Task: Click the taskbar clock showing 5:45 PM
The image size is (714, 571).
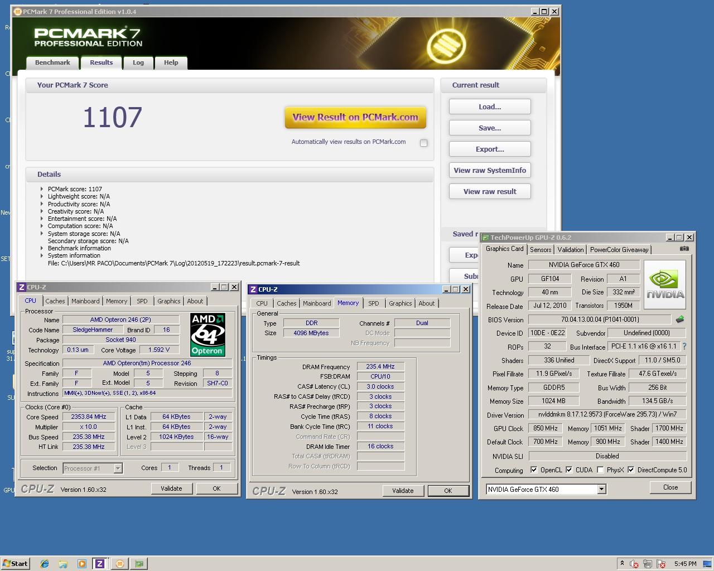Action: [685, 564]
